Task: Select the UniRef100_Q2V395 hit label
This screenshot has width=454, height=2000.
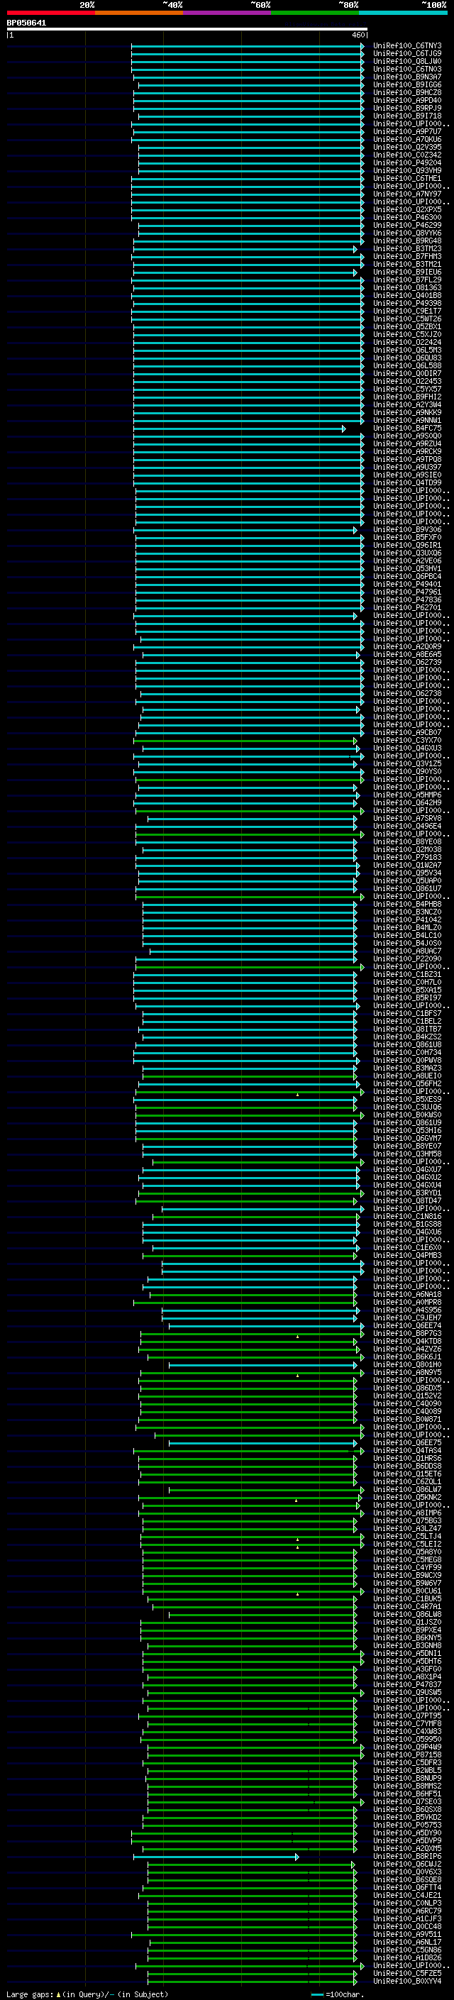Action: pyautogui.click(x=407, y=148)
